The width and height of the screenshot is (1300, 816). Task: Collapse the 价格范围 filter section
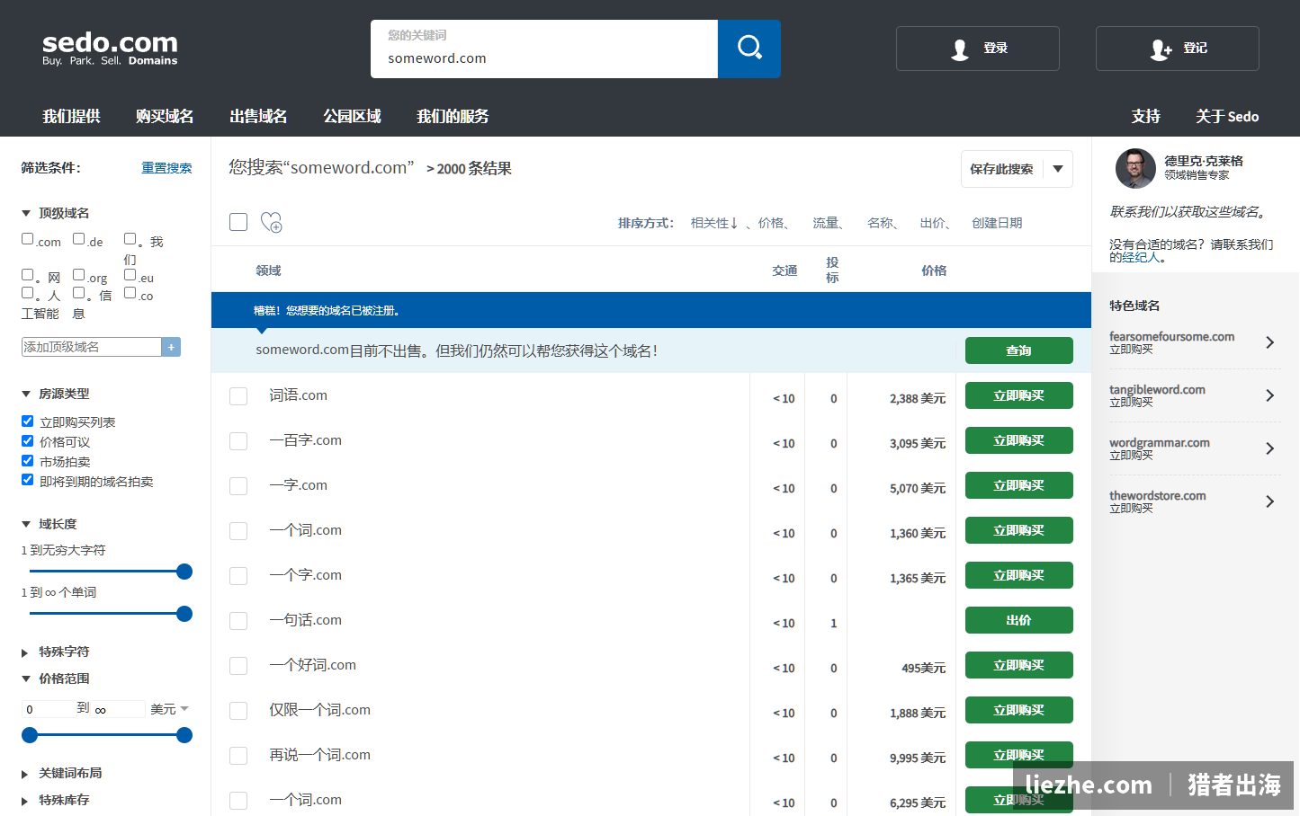26,679
